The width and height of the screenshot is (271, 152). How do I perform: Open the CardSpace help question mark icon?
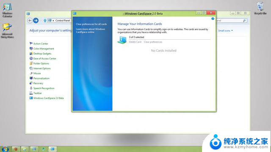click(213, 19)
